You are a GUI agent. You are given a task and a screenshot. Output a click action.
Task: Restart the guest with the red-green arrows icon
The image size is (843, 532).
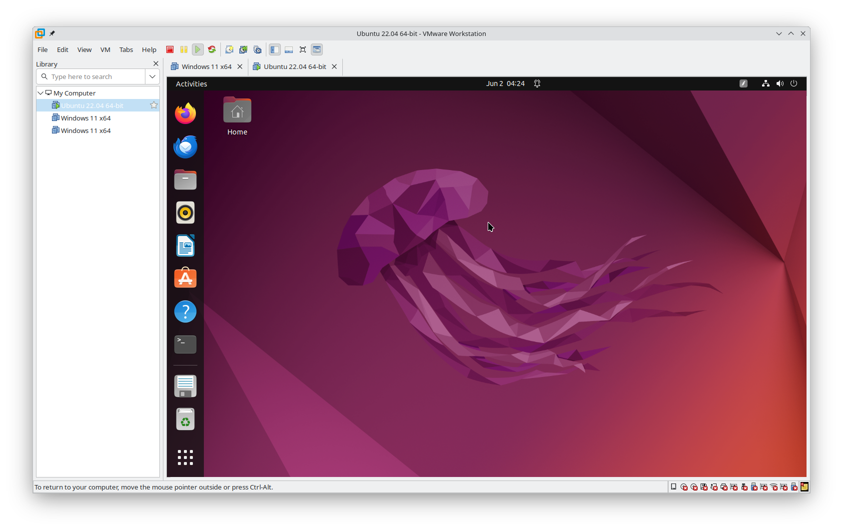point(212,49)
